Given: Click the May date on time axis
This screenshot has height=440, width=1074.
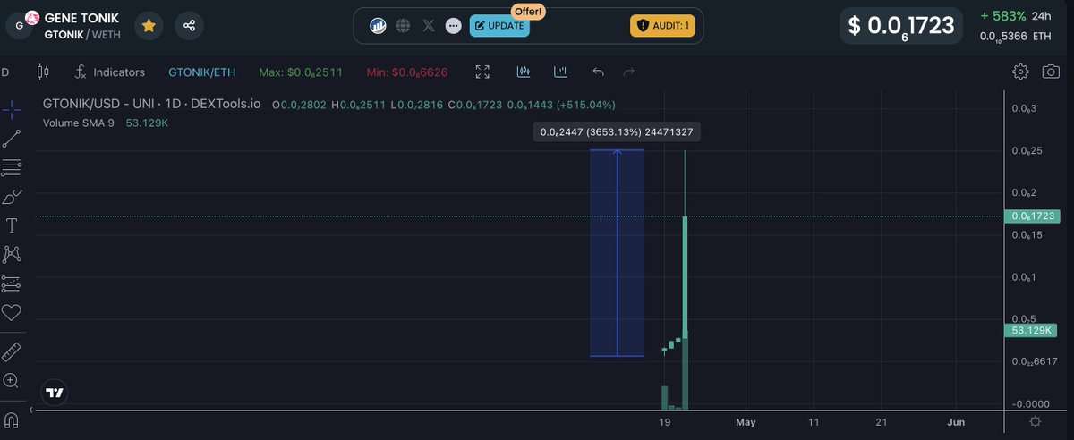Looking at the screenshot, I should tap(746, 422).
